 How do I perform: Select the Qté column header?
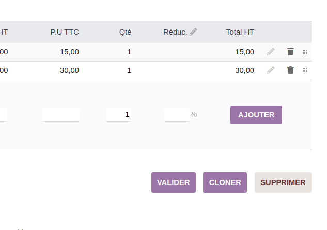point(125,32)
